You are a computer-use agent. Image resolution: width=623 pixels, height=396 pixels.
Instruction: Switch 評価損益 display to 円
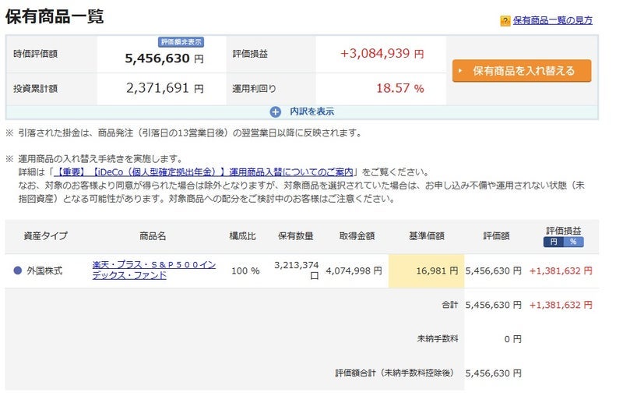[x=554, y=242]
